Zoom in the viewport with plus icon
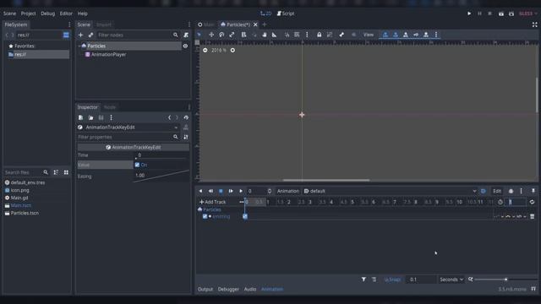This screenshot has height=304, width=541. point(232,51)
